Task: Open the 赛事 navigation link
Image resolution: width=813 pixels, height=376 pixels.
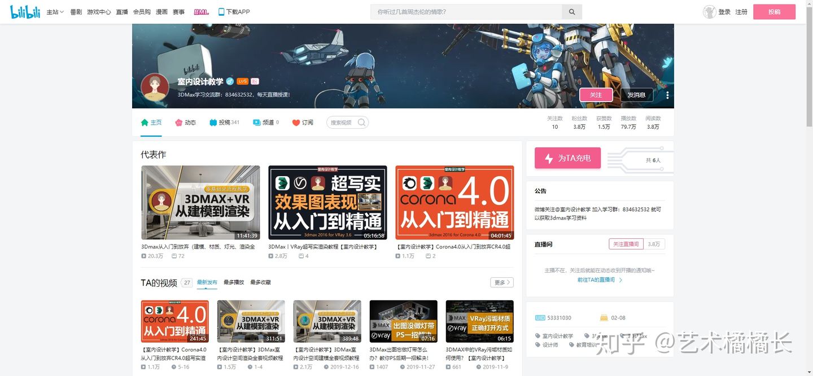Action: click(178, 12)
